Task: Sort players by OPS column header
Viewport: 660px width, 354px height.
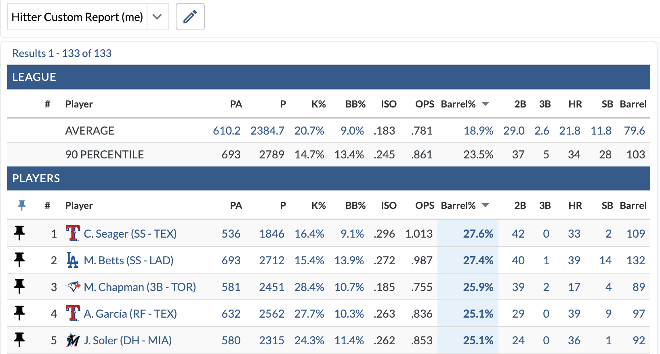Action: point(425,206)
